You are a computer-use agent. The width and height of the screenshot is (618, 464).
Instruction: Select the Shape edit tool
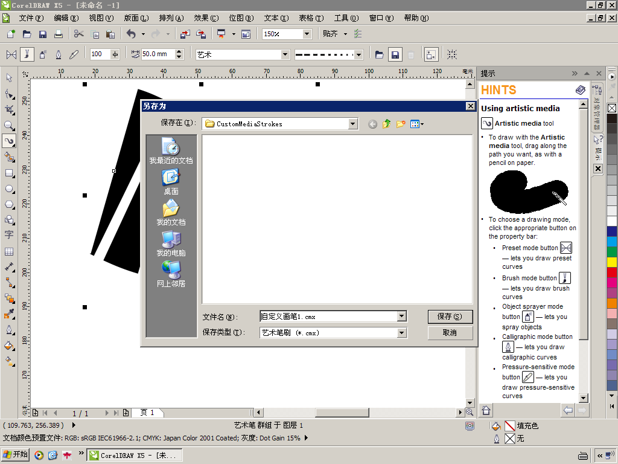pos(9,94)
